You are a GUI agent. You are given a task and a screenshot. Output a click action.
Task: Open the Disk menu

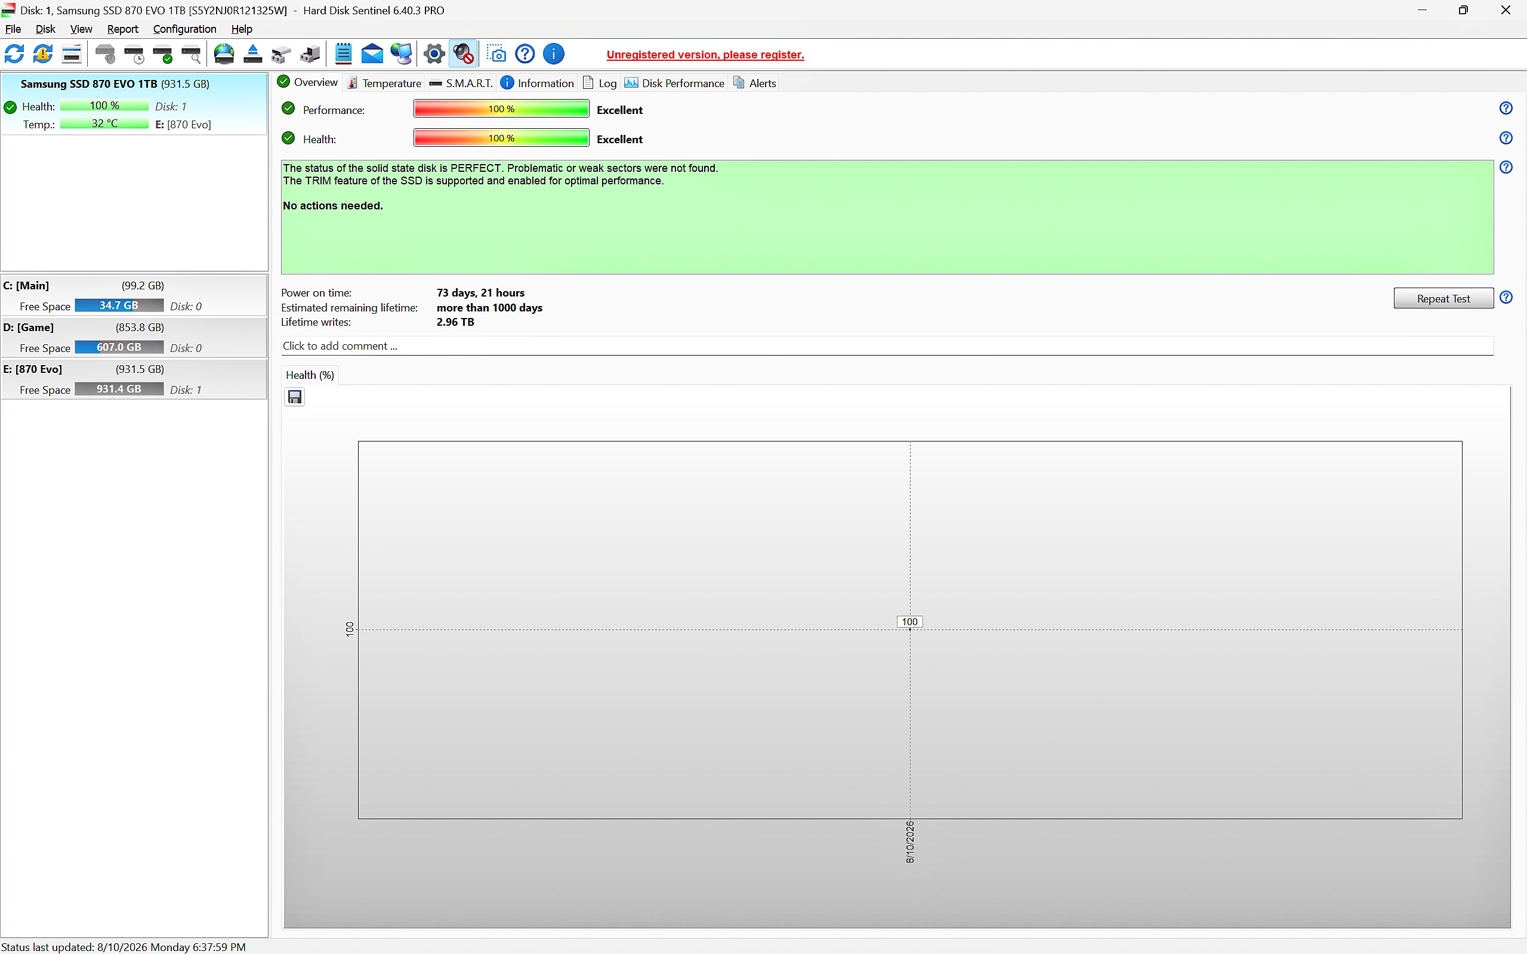pyautogui.click(x=45, y=29)
